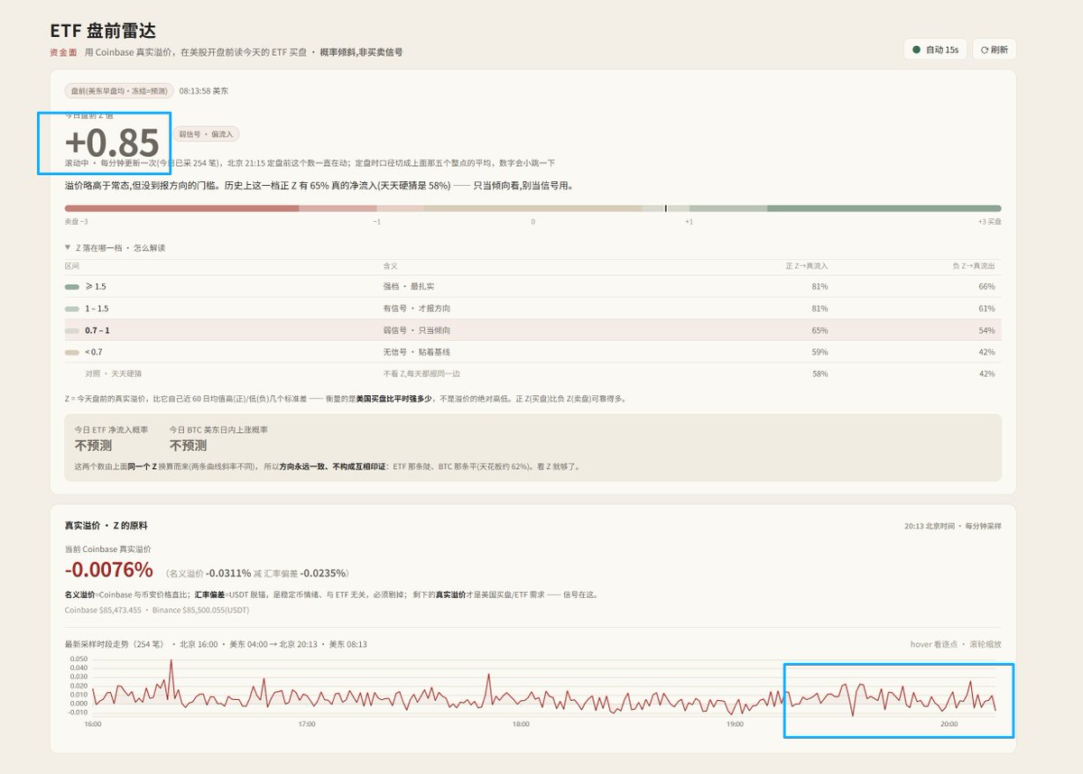Click the 65% cell in the 0.7 – 1 row

pyautogui.click(x=819, y=330)
